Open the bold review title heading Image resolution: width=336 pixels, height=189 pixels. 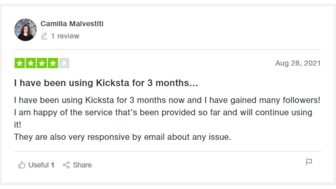click(106, 83)
